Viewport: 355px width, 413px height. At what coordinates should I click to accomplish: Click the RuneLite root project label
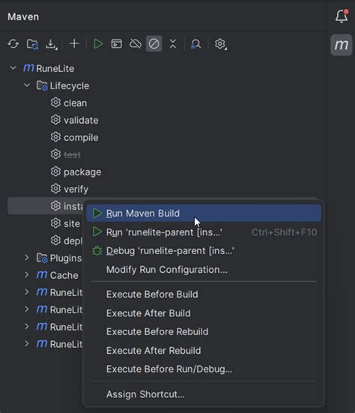pyautogui.click(x=55, y=68)
